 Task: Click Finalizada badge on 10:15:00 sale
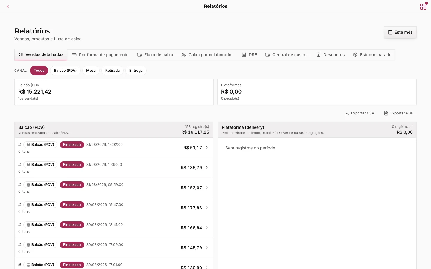pyautogui.click(x=72, y=165)
